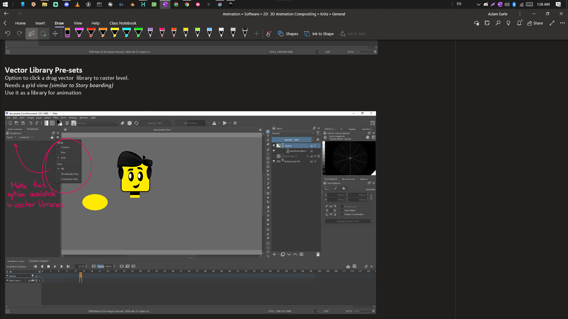The width and height of the screenshot is (568, 319).
Task: Click the Insert Space tool
Action: pyautogui.click(x=55, y=34)
